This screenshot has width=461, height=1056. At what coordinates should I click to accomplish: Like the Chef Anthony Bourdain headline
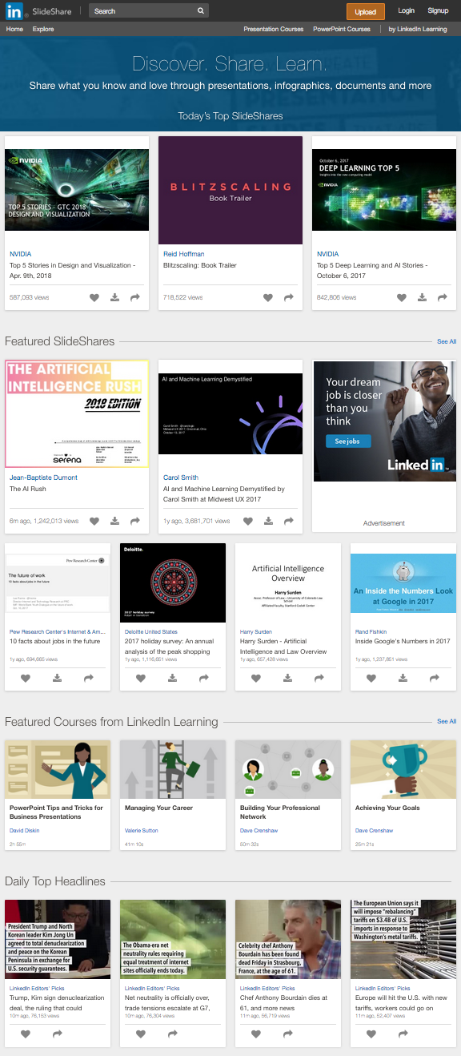point(256,1034)
